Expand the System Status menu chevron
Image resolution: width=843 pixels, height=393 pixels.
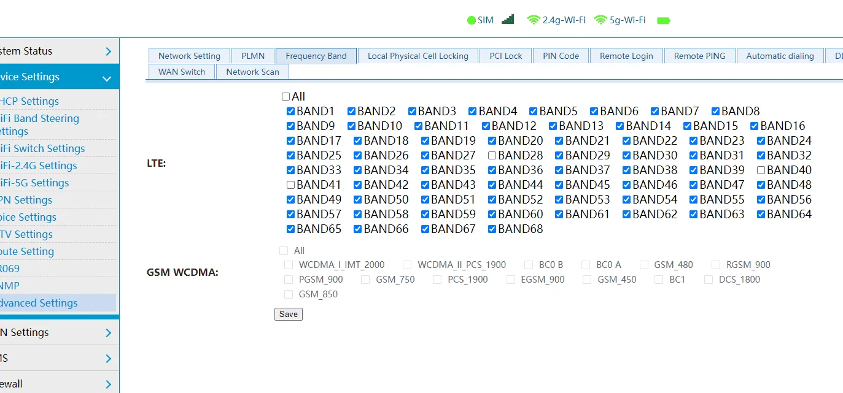(109, 52)
